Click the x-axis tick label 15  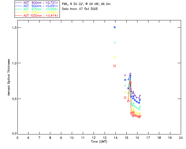point(126,138)
